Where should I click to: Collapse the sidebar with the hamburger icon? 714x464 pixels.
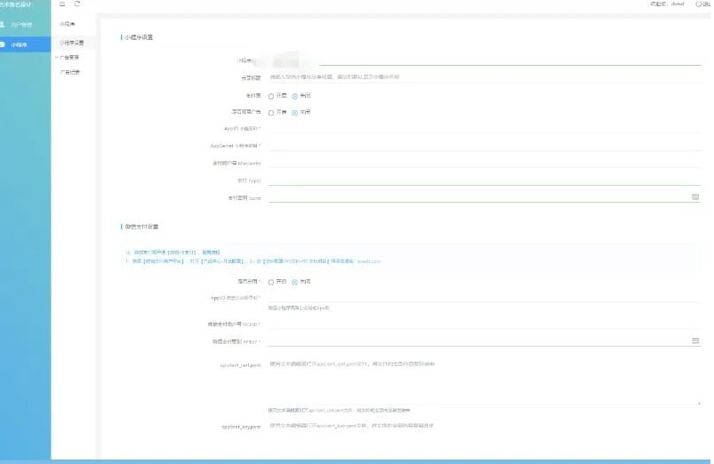(x=62, y=4)
